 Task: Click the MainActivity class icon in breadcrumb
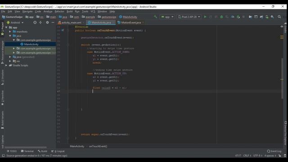(121, 17)
